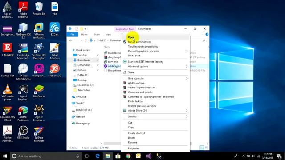Select Cambridge Advanced desktop icon
The height and width of the screenshot is (160, 285).
click(23, 51)
